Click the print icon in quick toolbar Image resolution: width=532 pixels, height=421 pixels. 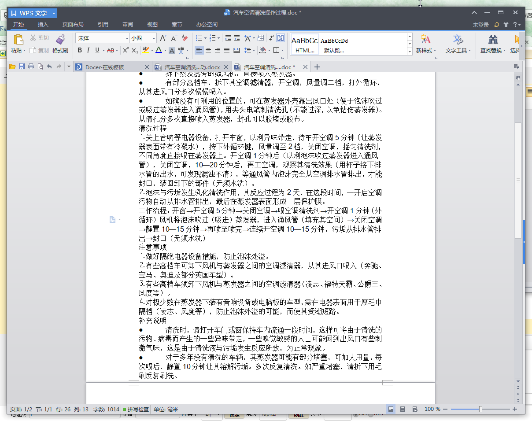click(x=31, y=66)
